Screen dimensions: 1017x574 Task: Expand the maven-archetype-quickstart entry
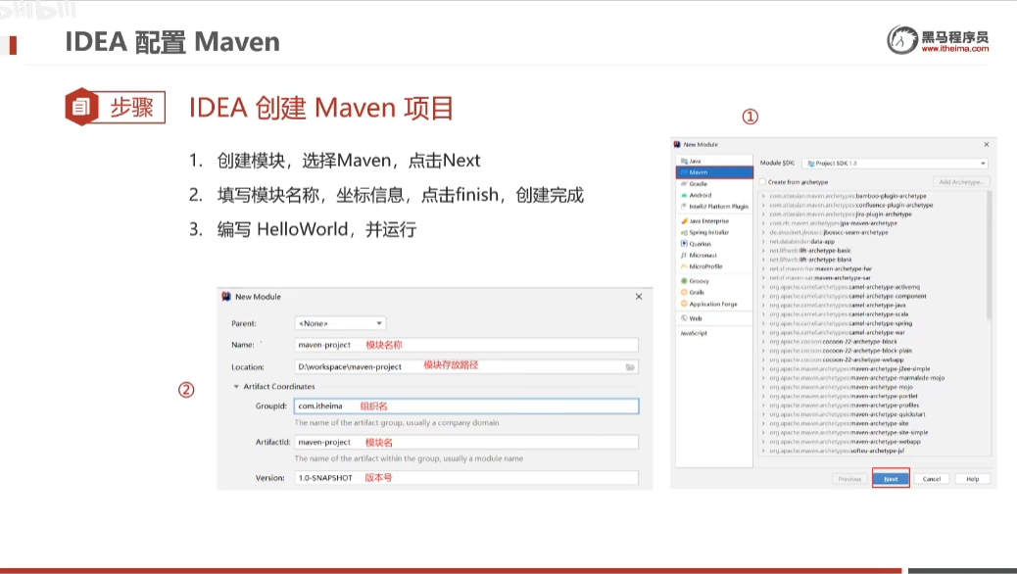(763, 414)
